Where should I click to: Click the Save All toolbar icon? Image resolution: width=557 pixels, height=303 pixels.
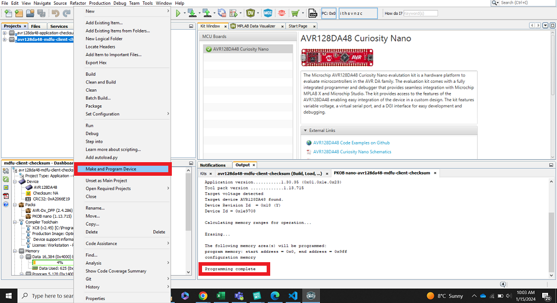click(41, 14)
